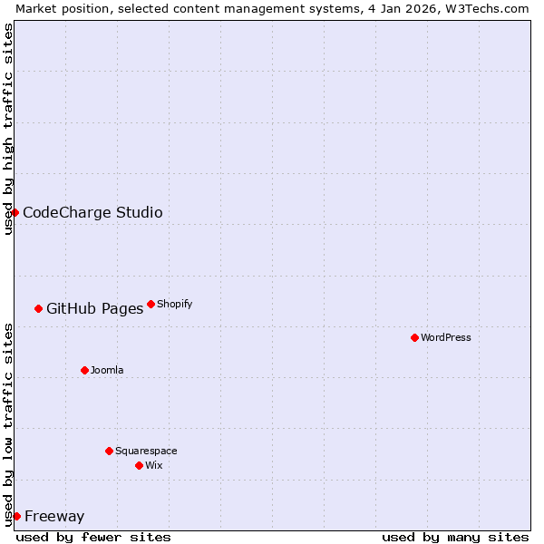Click the Joomla red data point

click(x=84, y=371)
